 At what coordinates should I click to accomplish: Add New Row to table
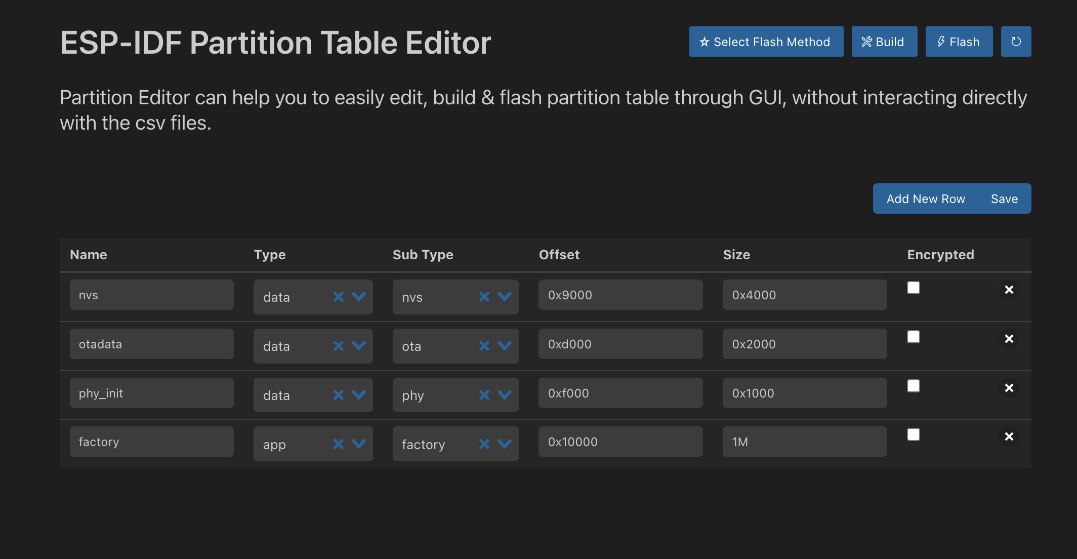pos(926,198)
